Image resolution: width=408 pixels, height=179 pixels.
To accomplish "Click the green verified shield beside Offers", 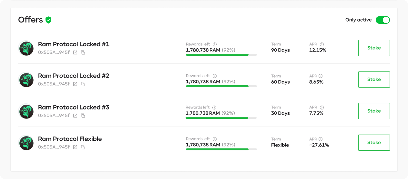I will pyautogui.click(x=48, y=20).
